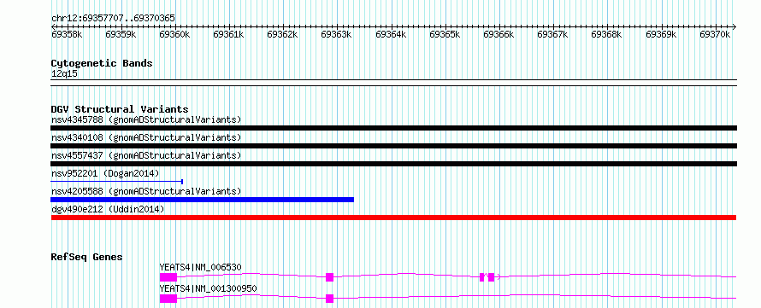The width and height of the screenshot is (761, 308).
Task: Click the 69362k ruler position
Action: pos(282,34)
